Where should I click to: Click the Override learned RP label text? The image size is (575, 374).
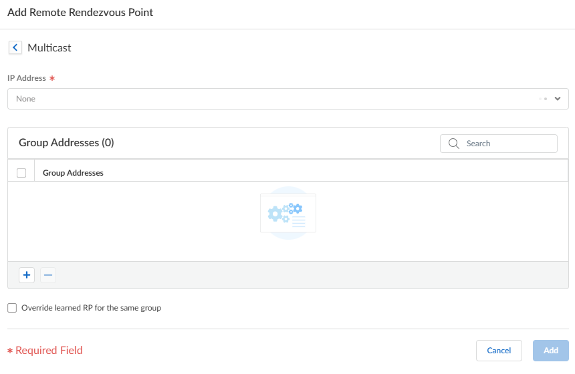point(91,308)
